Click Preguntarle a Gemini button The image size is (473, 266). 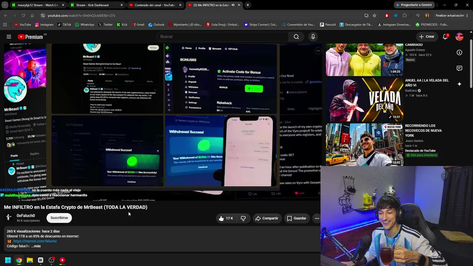414,5
